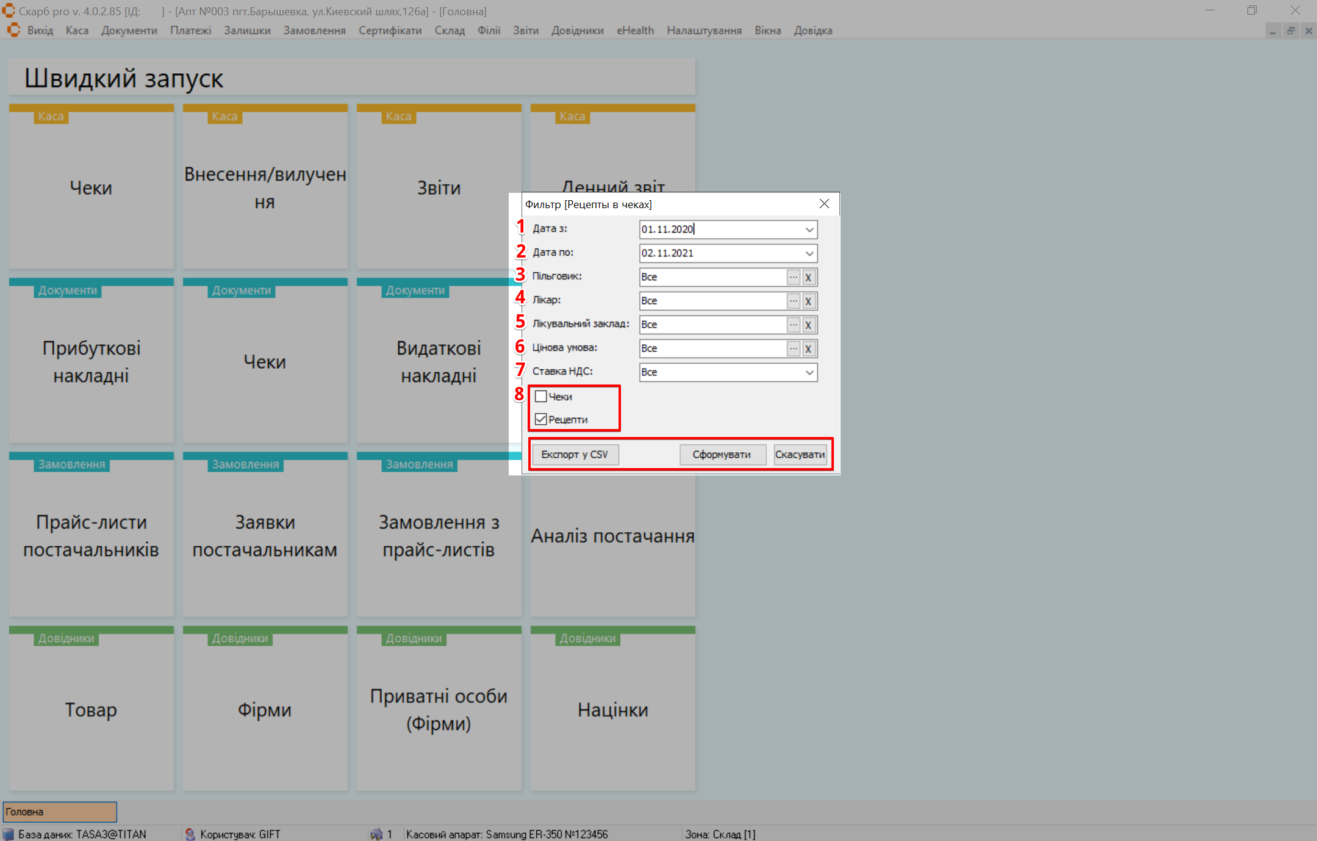1317x841 pixels.
Task: Click Експорт у CSV button
Action: 575,455
